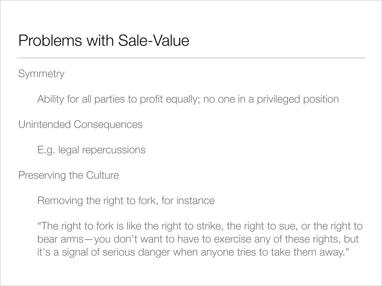Click the quote line starting with bear arms
The height and width of the screenshot is (286, 382).
(198, 239)
